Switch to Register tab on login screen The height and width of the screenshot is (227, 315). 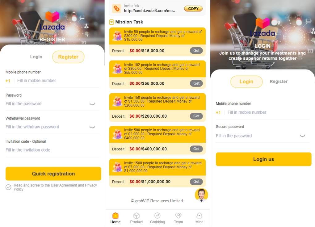point(279,82)
